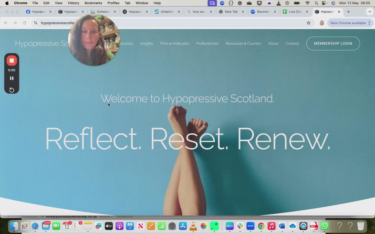Open the Profiles menu
The image size is (375, 234).
(x=113, y=3)
